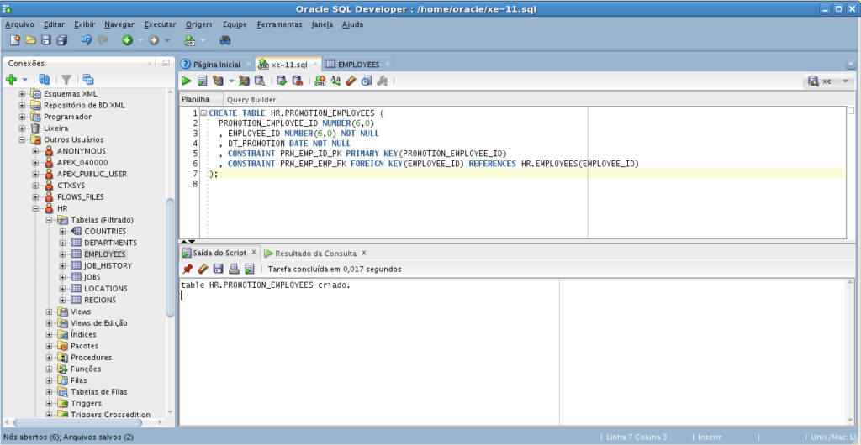
Task: Click the Rollback icon in the worksheet toolbar
Action: coord(297,81)
